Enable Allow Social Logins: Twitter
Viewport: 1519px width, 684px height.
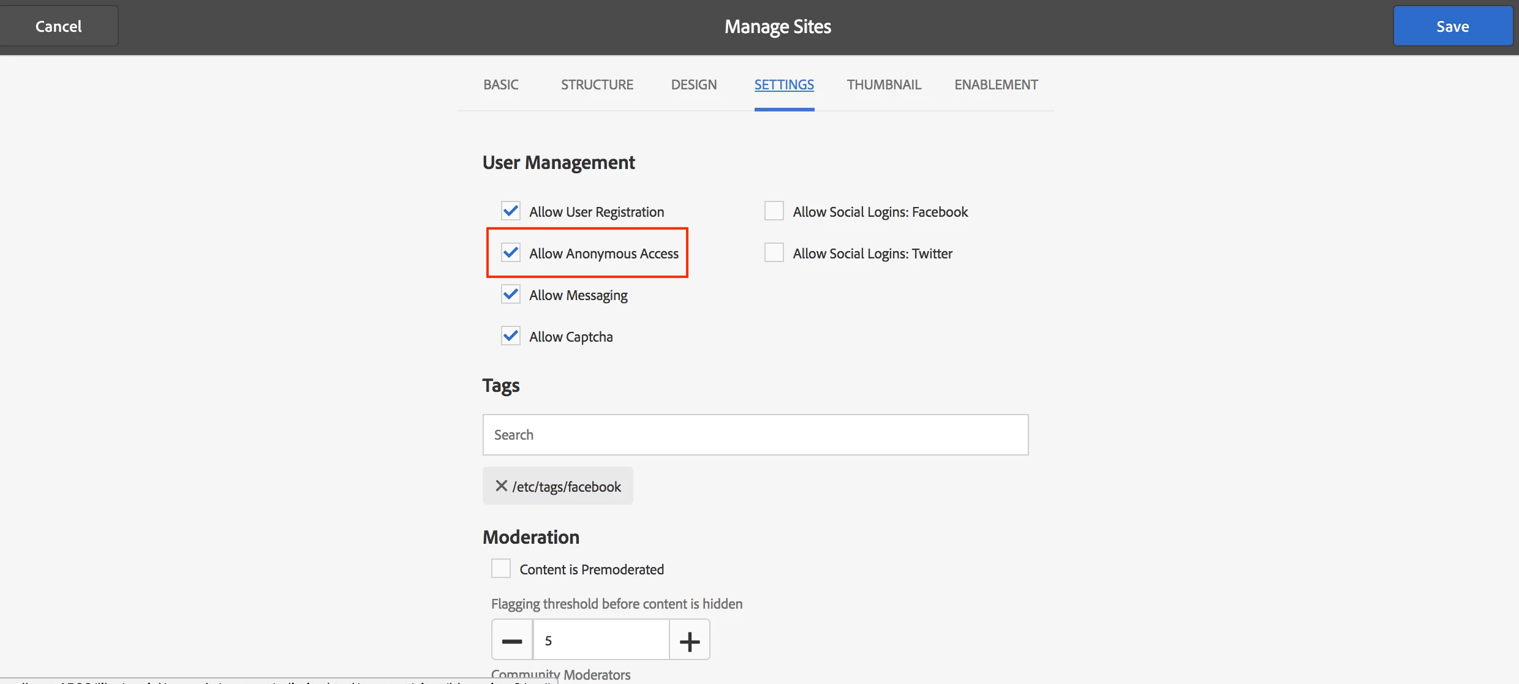point(774,253)
